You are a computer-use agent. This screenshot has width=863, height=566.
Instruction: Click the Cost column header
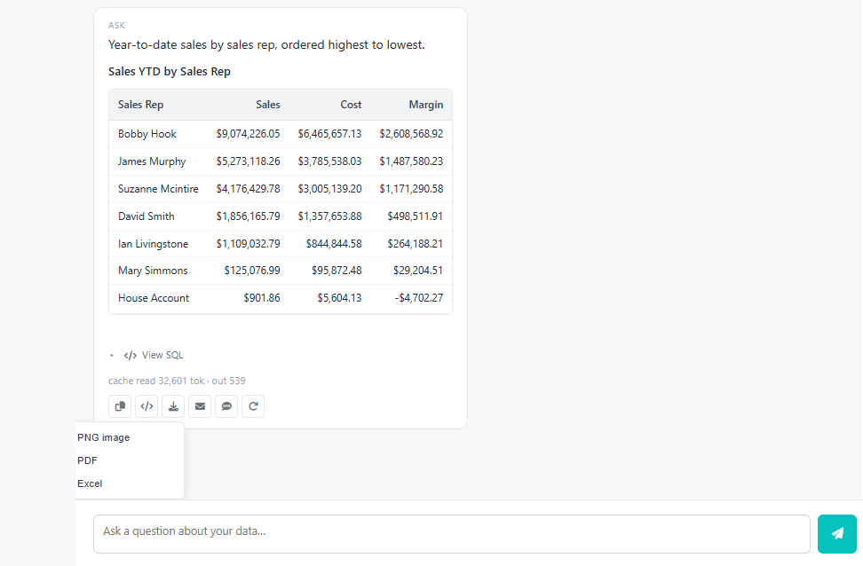[351, 105]
